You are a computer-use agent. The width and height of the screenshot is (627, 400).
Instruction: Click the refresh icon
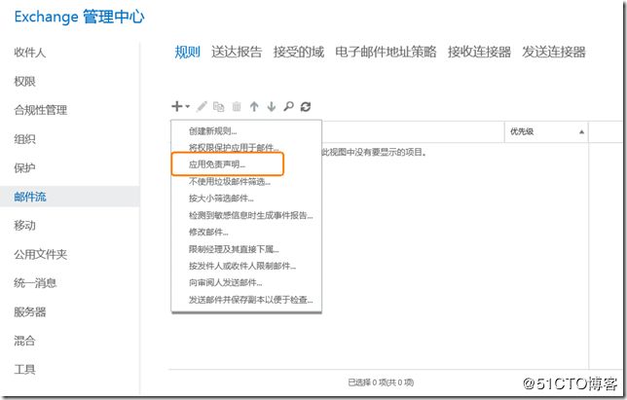coord(306,106)
